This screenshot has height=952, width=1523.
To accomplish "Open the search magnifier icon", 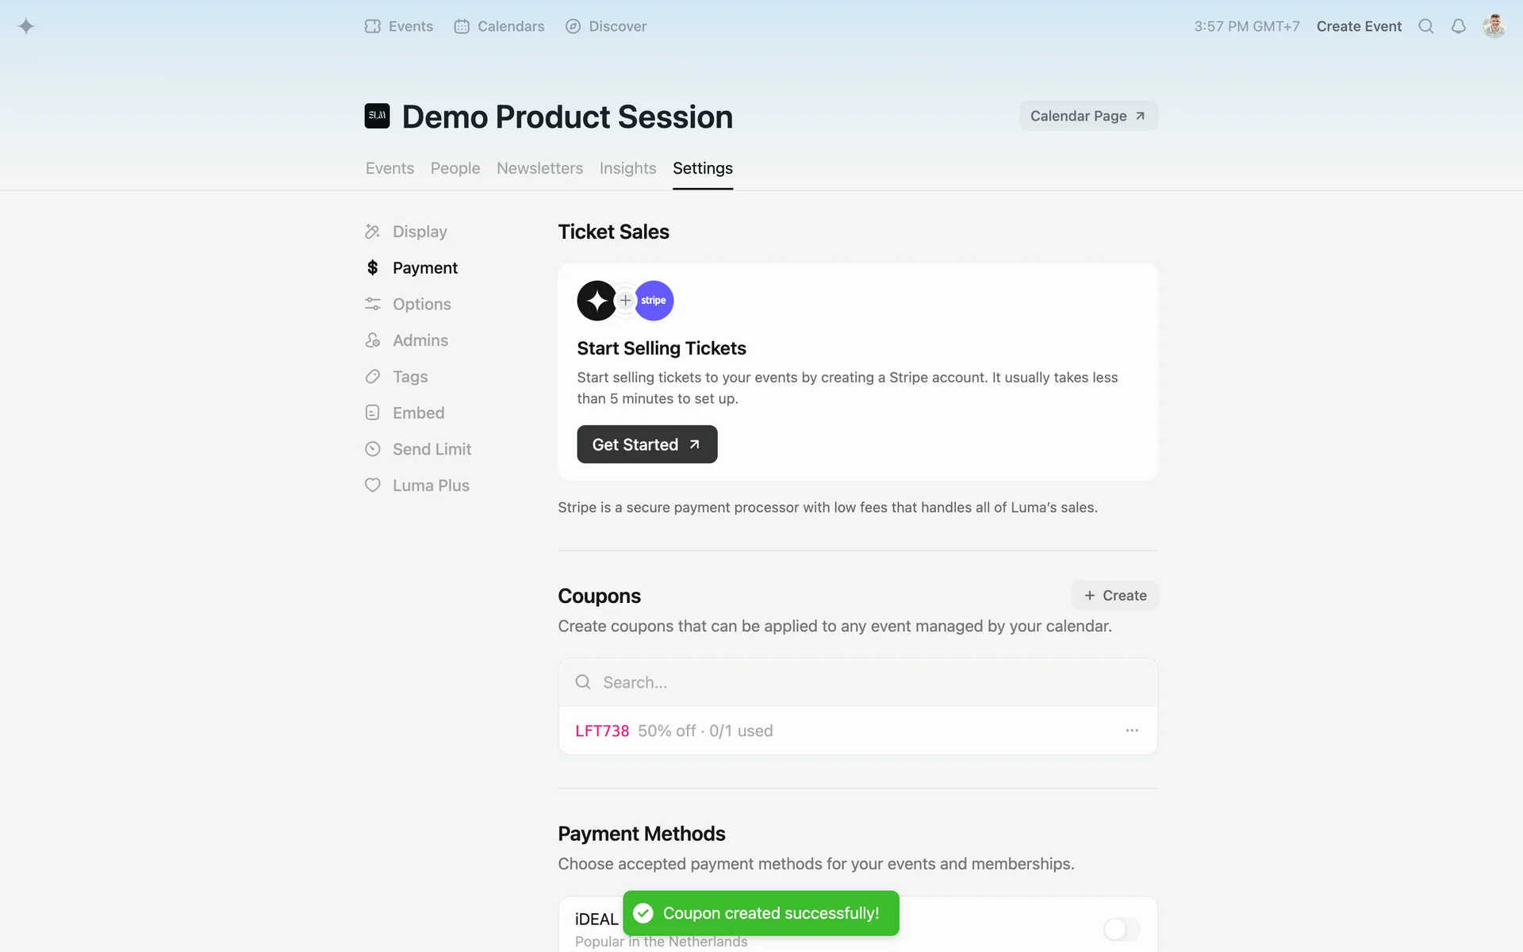I will point(1425,26).
